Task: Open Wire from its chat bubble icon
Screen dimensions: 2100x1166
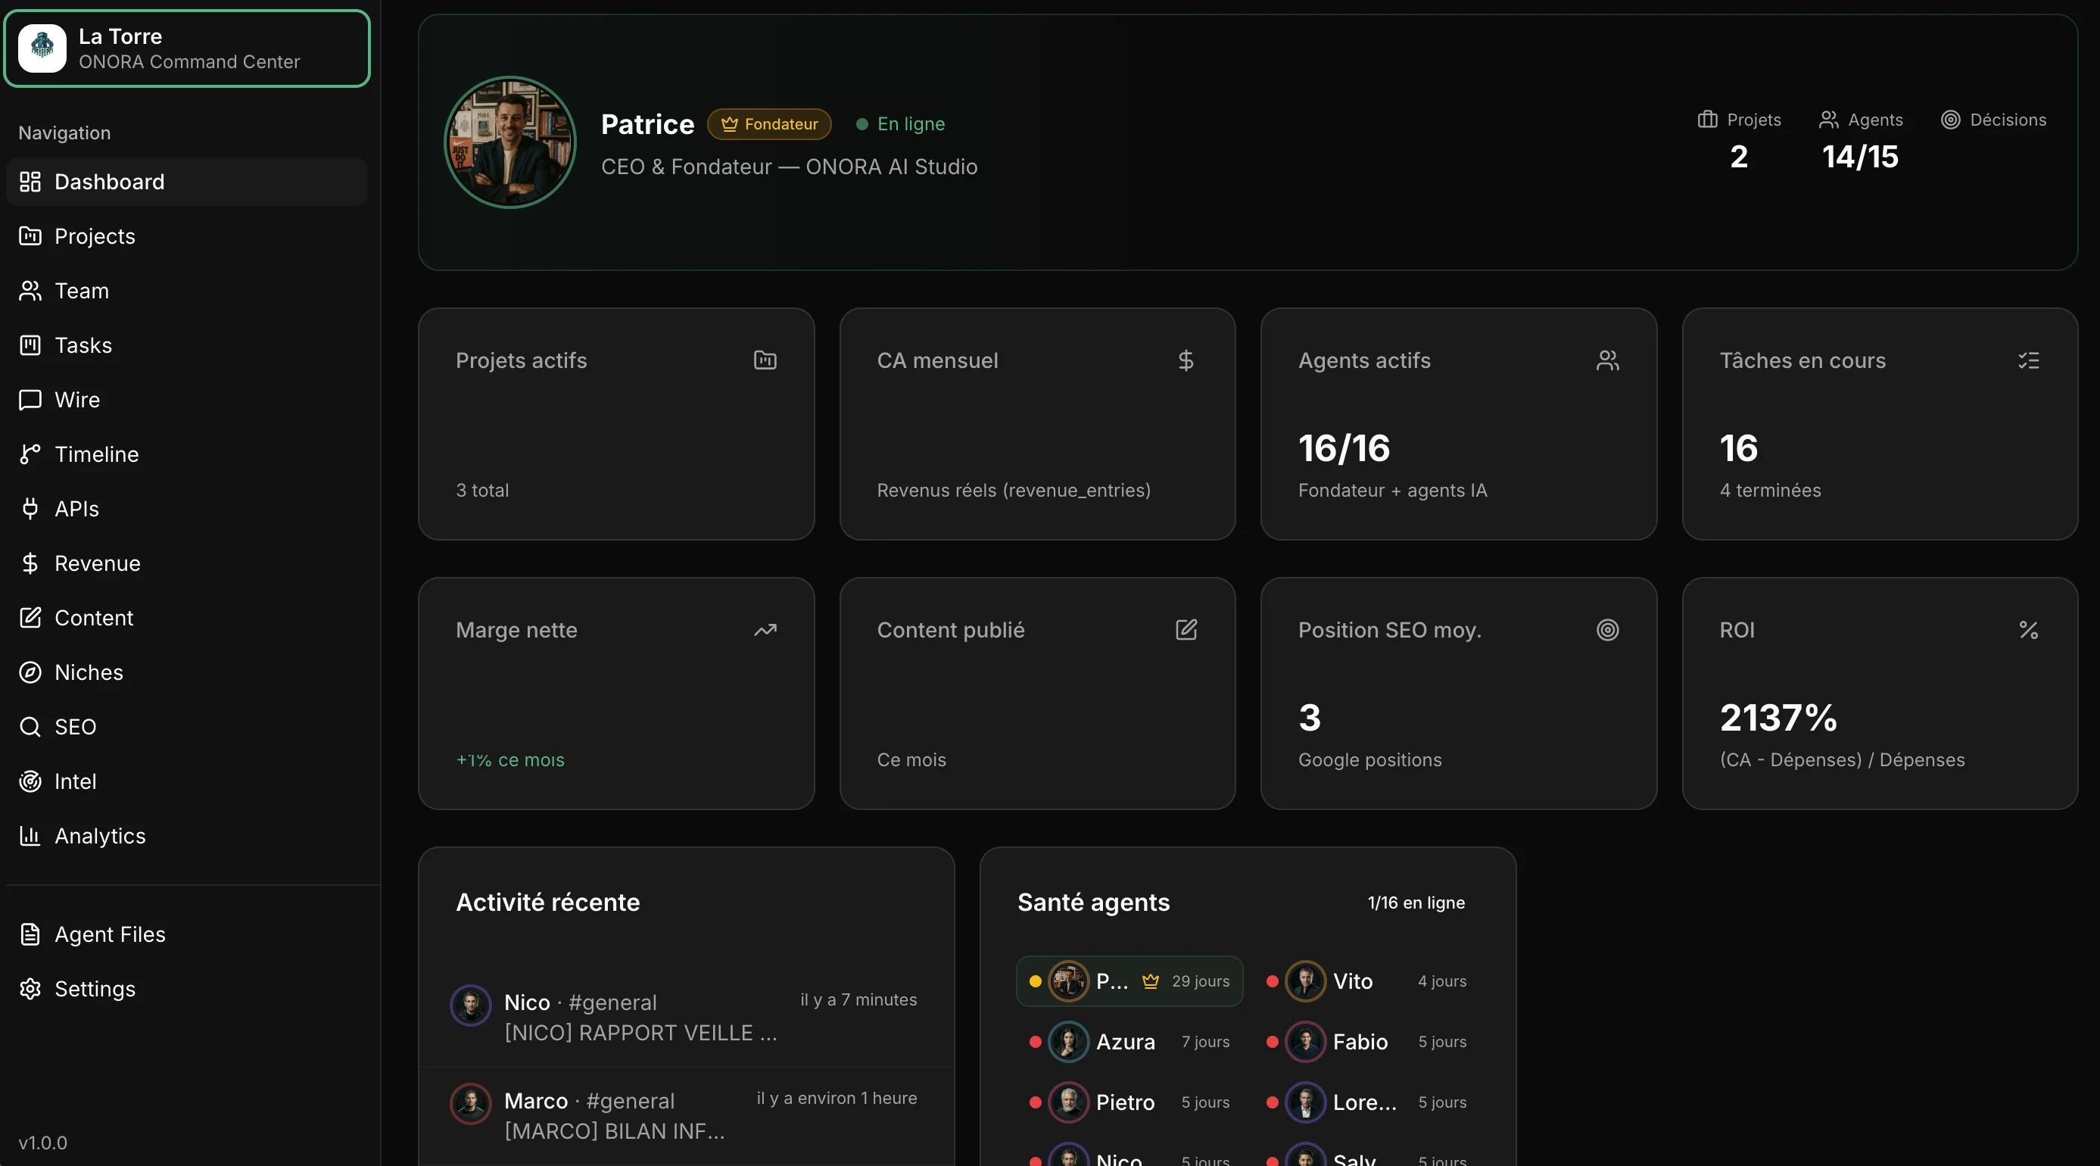Action: pos(30,400)
